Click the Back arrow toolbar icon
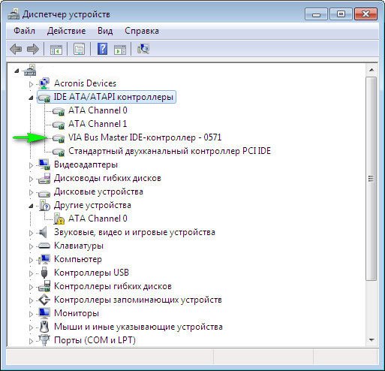385x371 pixels. 16,49
